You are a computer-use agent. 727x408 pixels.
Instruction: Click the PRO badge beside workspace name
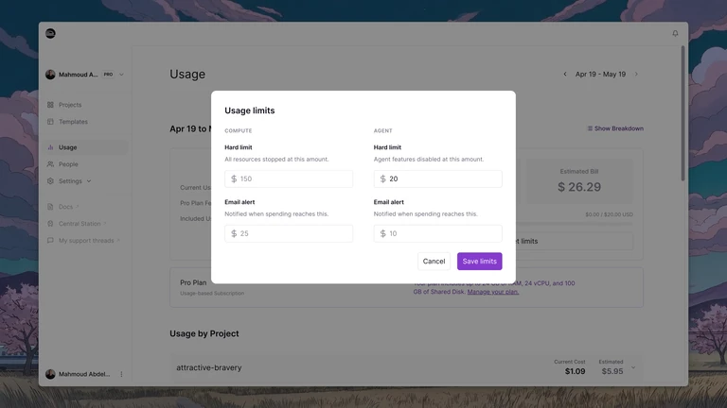[108, 75]
